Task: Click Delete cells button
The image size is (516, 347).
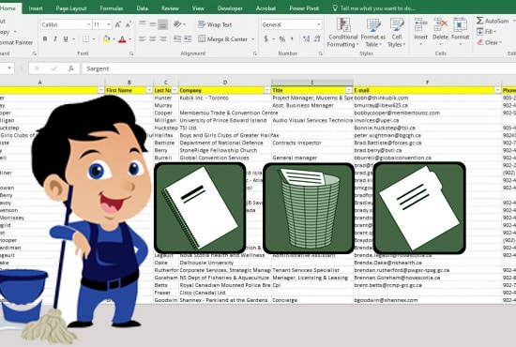Action: point(440,32)
